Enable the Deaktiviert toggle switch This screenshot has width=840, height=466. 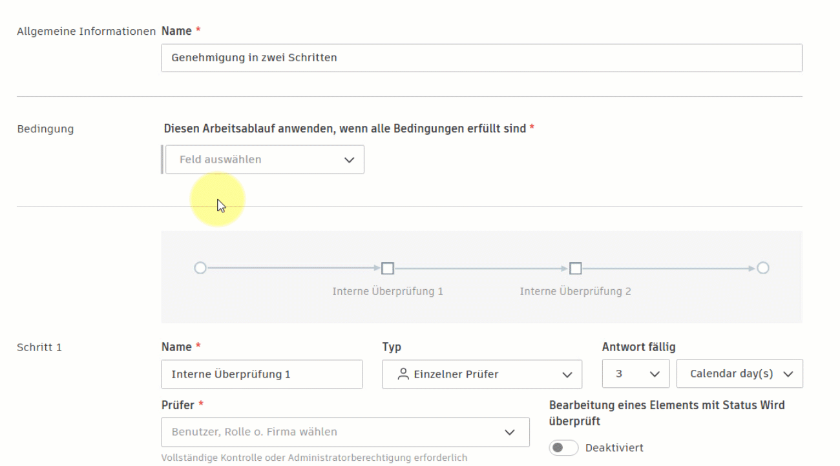563,447
